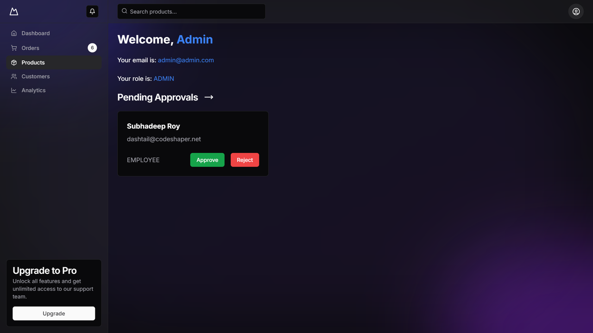Click the product search input field

tap(191, 11)
